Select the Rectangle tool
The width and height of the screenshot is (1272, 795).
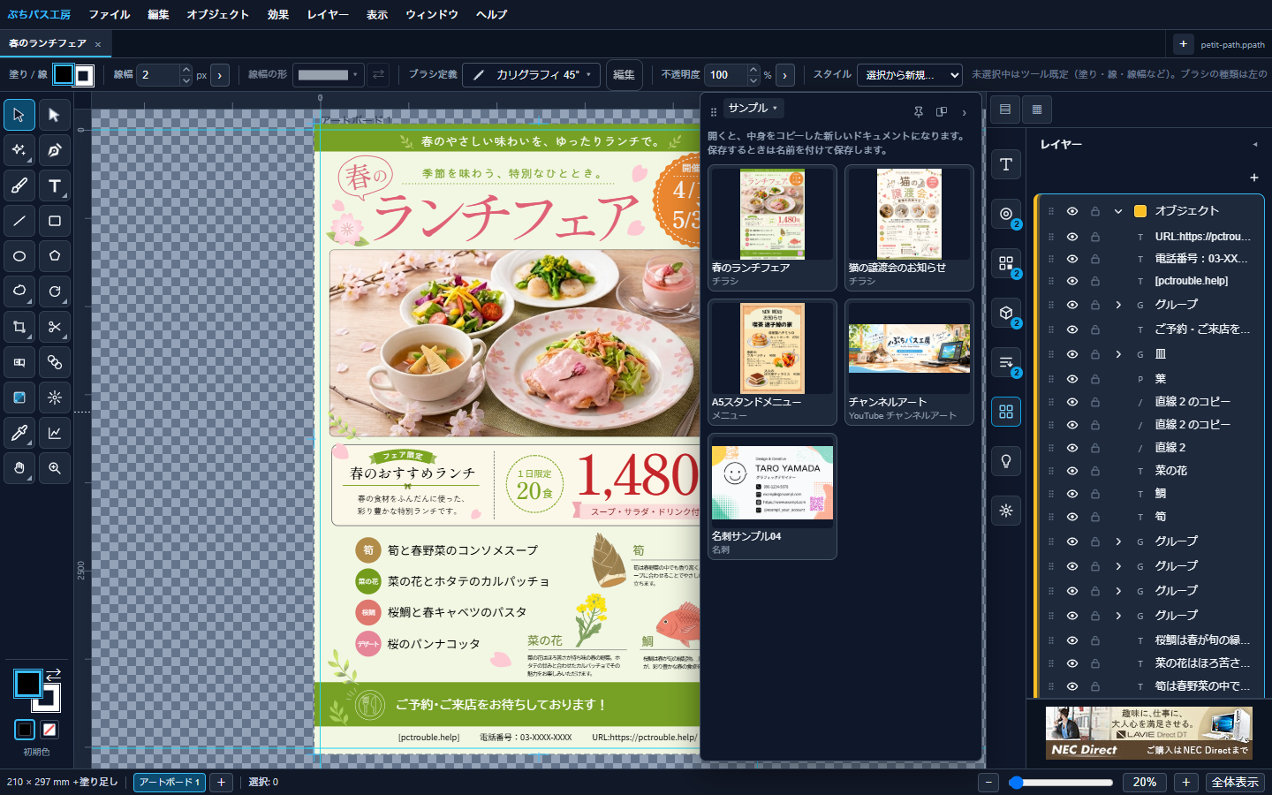[55, 221]
